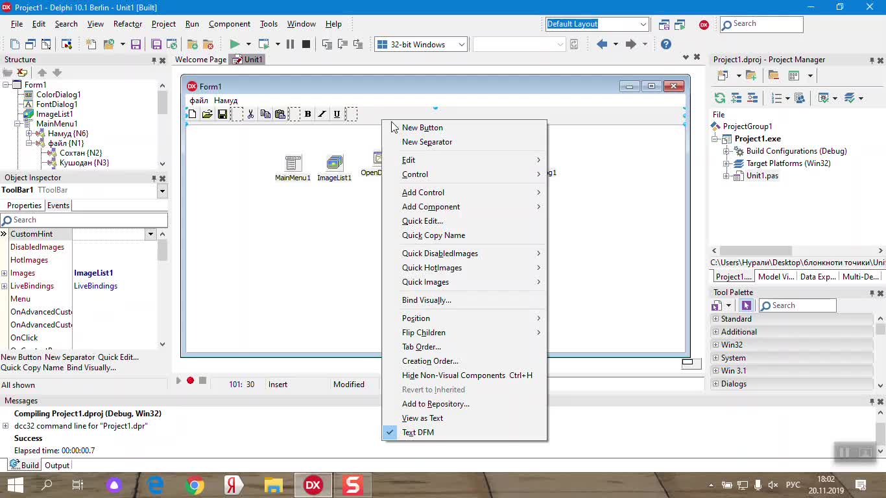Image resolution: width=886 pixels, height=498 pixels.
Task: Expand the dcc32 command line message
Action: click(6, 426)
